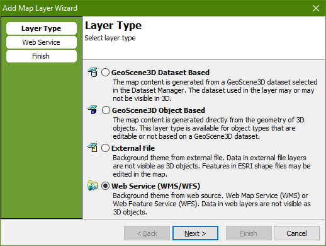Click the GeoScene3D Object Based layer icon
The image size is (326, 246).
[x=93, y=110]
